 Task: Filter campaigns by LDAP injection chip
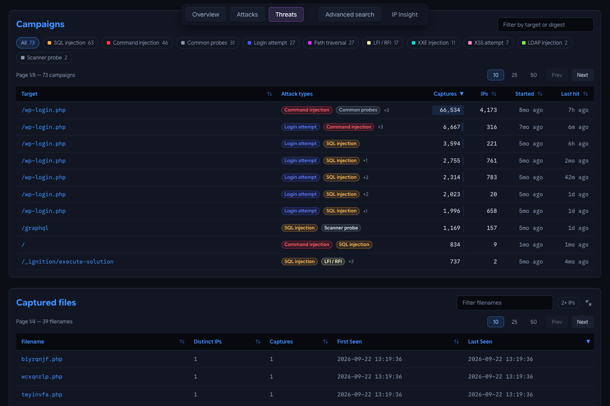pyautogui.click(x=545, y=43)
